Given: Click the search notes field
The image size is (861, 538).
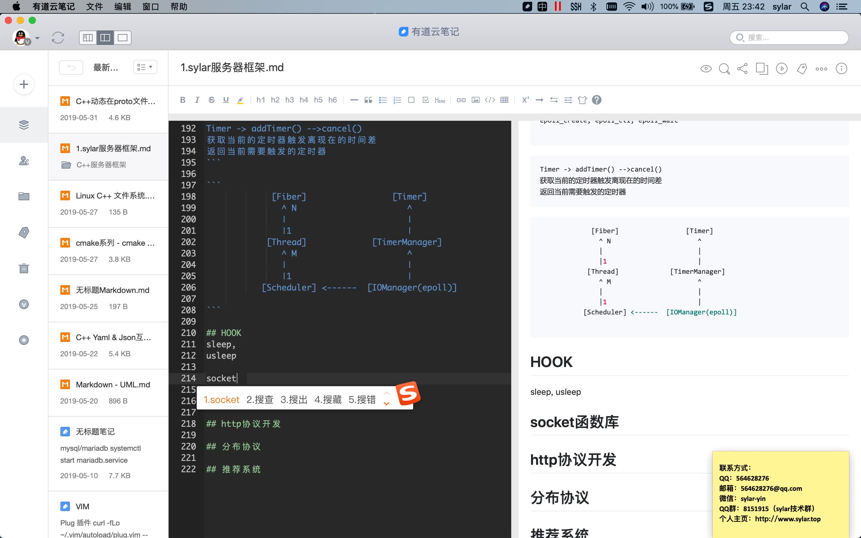Looking at the screenshot, I should [x=789, y=38].
